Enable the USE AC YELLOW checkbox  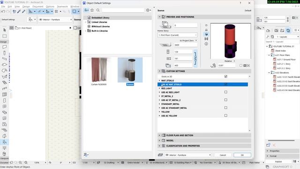[226, 115]
